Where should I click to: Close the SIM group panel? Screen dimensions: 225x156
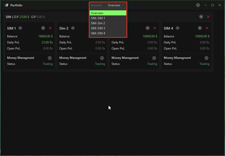(208, 17)
